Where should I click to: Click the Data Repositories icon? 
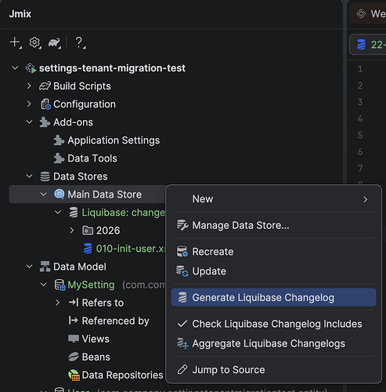pos(74,375)
